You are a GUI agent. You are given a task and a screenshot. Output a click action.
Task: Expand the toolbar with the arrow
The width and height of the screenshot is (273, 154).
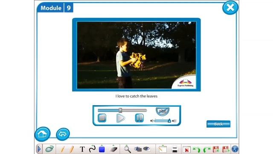(39, 149)
